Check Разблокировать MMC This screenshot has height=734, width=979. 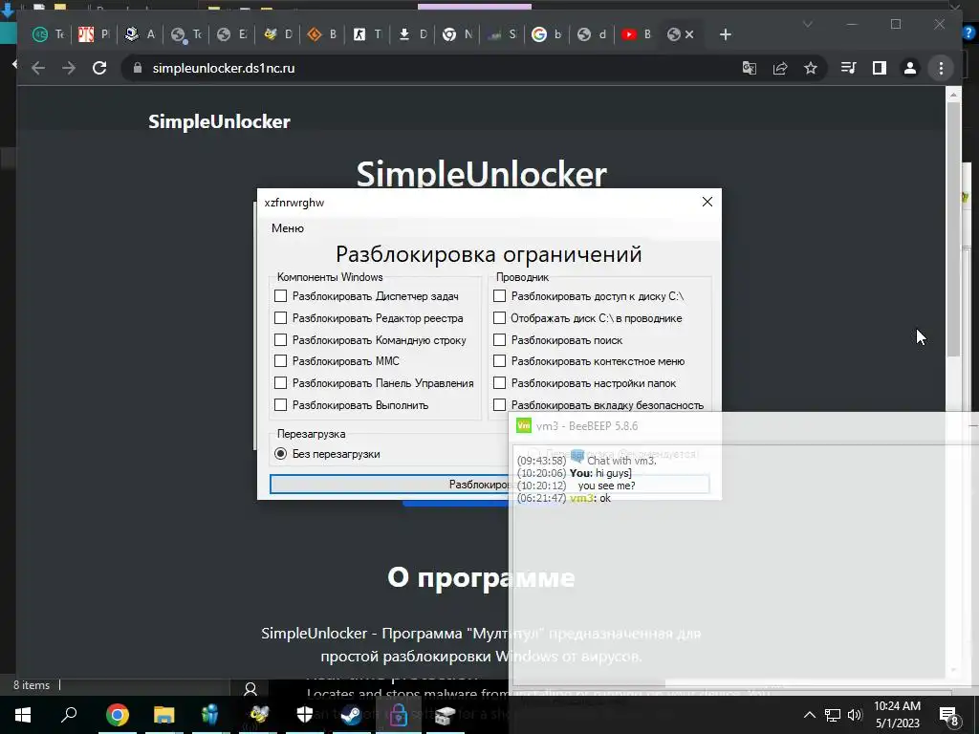point(281,360)
